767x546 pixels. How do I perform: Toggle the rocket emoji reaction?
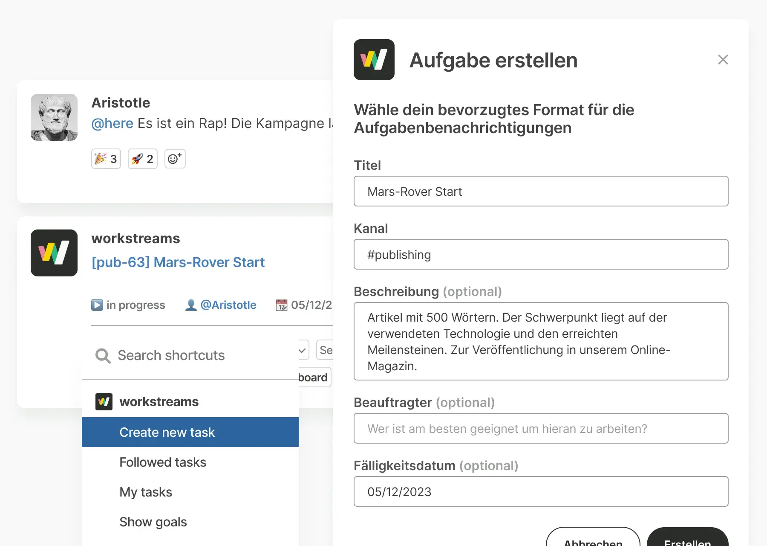coord(143,159)
